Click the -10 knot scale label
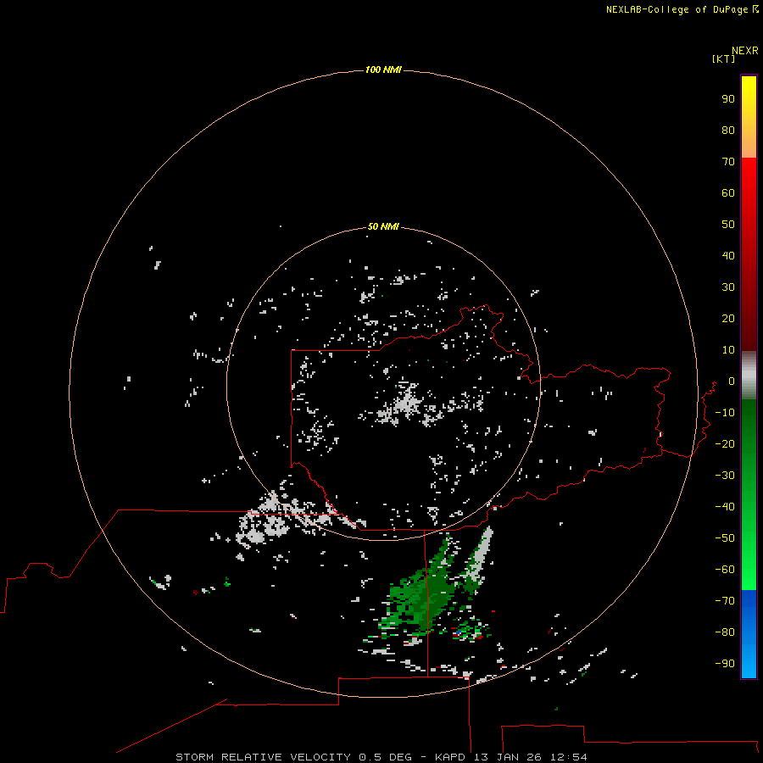The image size is (763, 763). 725,413
